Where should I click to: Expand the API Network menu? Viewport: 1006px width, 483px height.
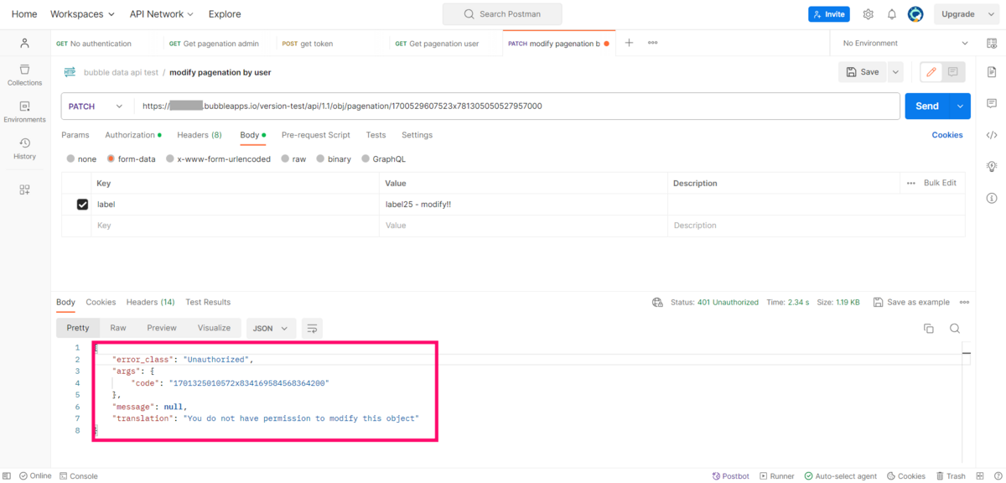pos(161,14)
